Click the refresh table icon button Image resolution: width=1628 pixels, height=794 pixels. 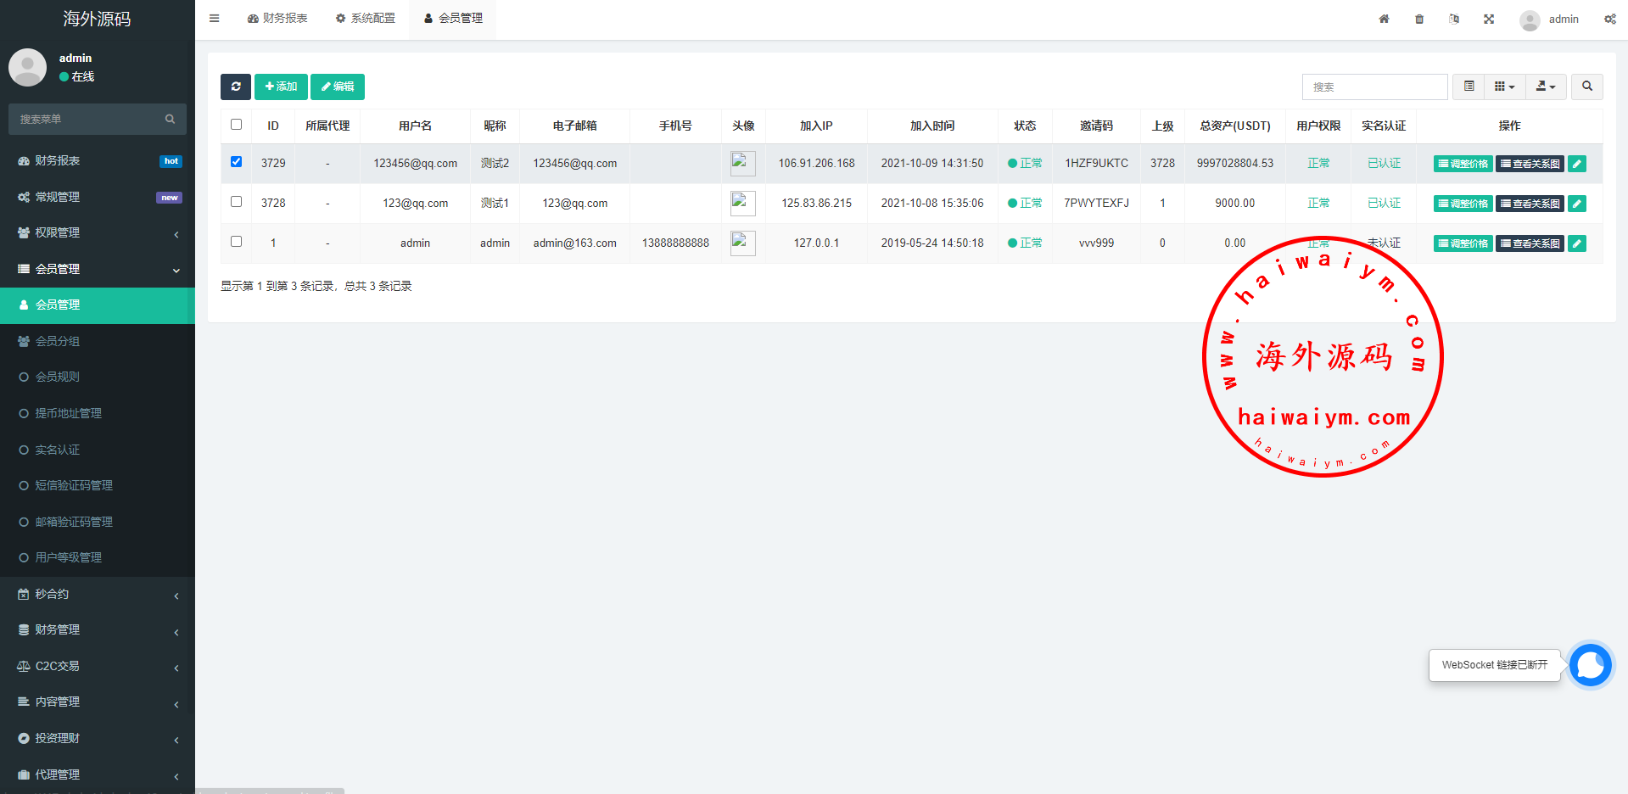point(235,87)
